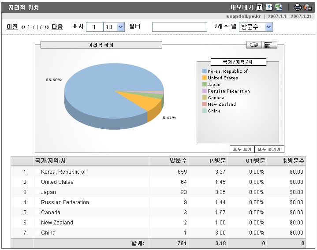Click the 8.41% pie label
317x250 pixels.
169,118
